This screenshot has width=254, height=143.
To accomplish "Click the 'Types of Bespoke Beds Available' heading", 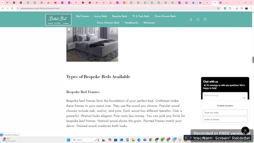I will point(98,77).
